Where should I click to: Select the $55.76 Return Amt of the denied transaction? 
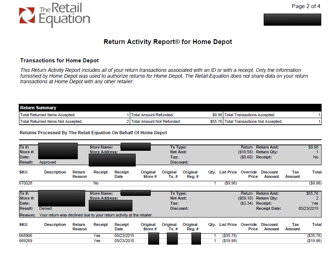tap(312, 193)
